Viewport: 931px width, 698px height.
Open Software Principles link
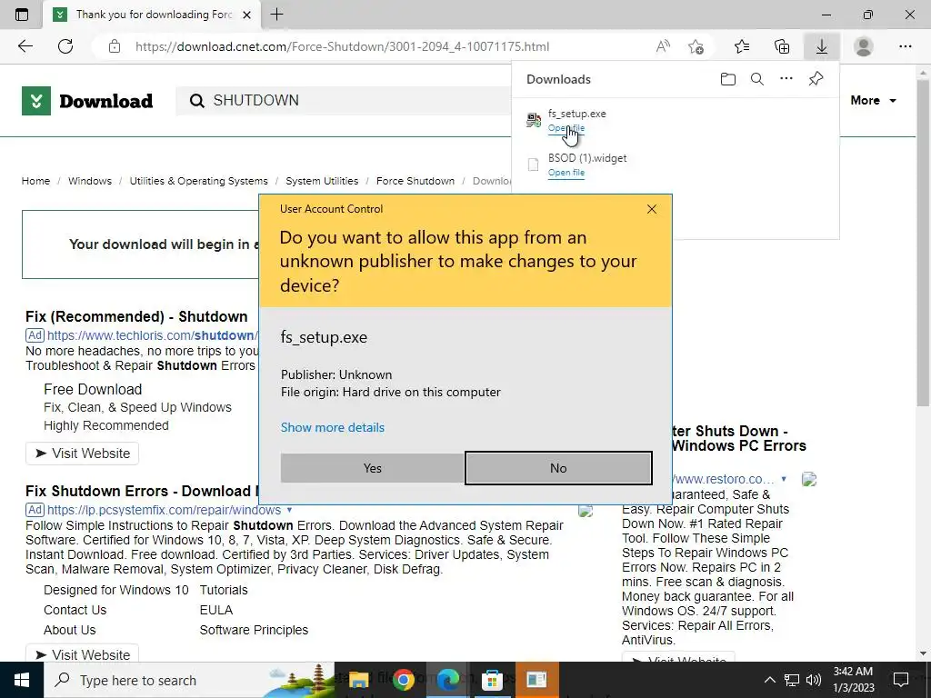tap(254, 630)
